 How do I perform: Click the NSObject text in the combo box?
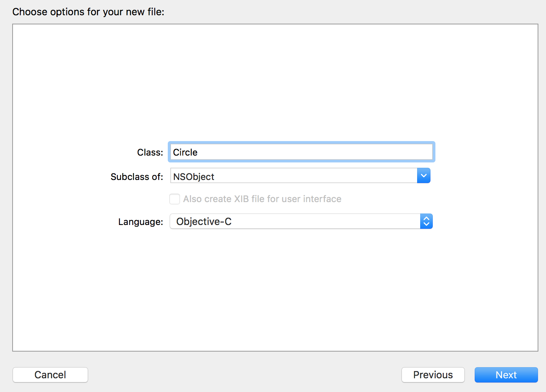tap(194, 177)
